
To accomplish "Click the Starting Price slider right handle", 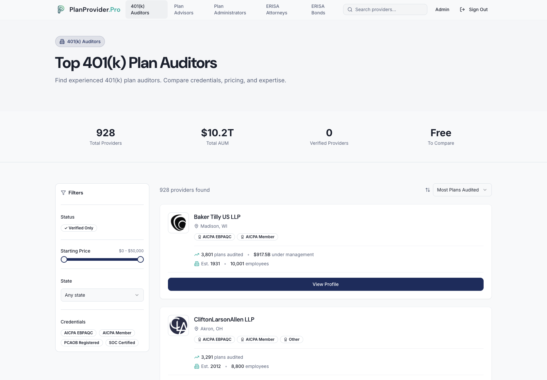I will point(141,259).
